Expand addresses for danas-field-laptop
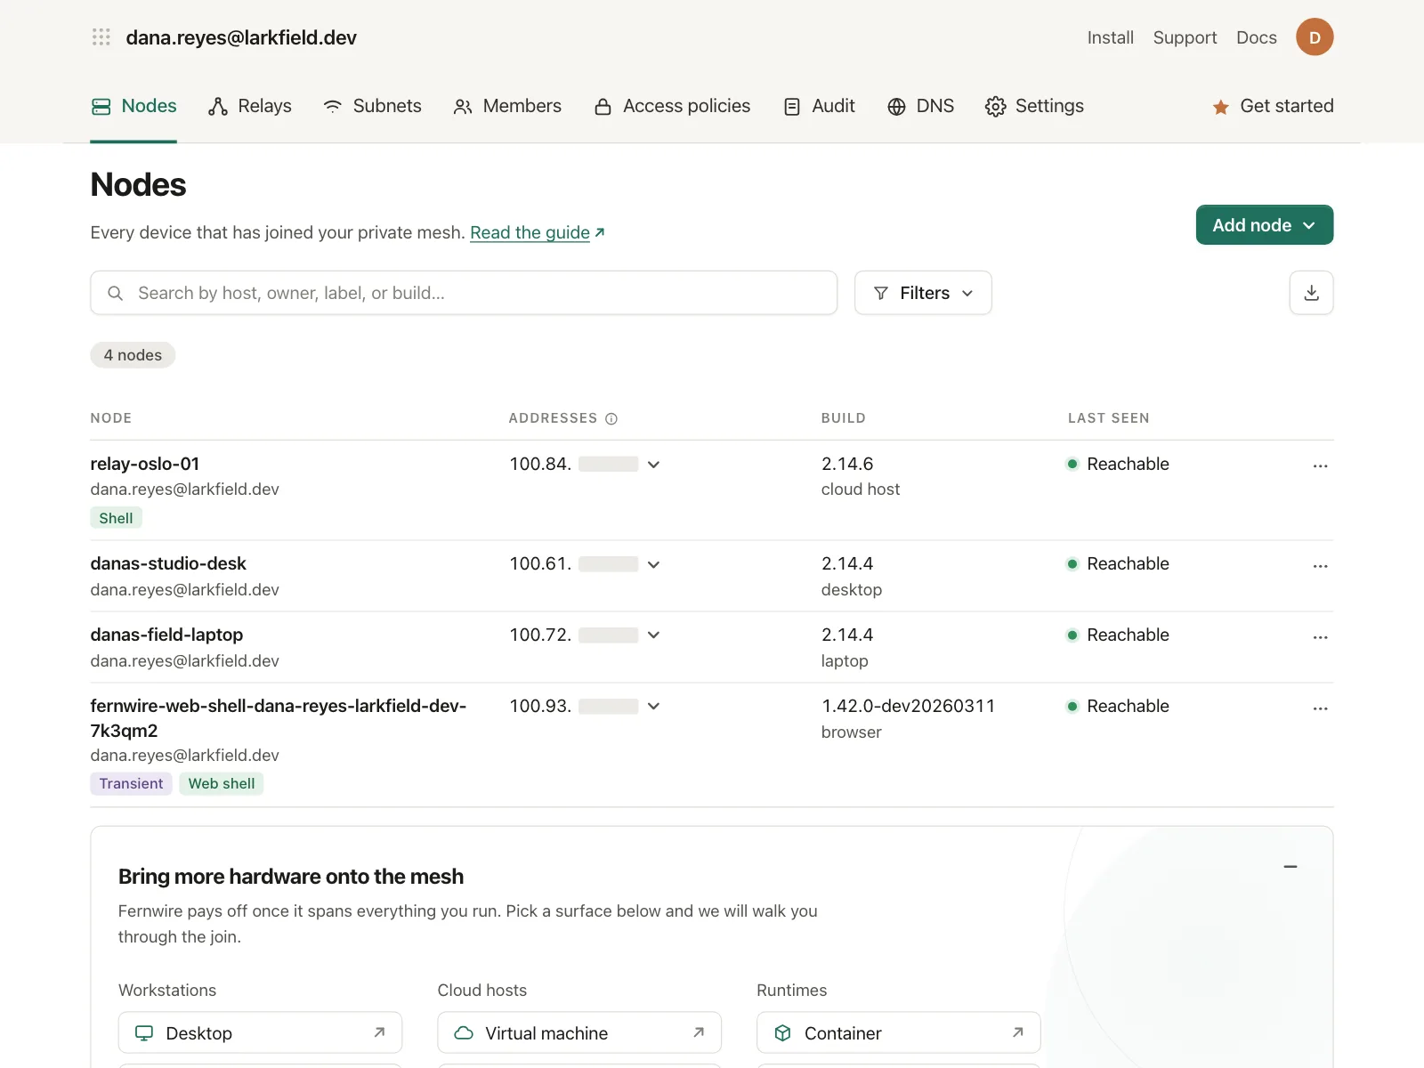 coord(653,635)
